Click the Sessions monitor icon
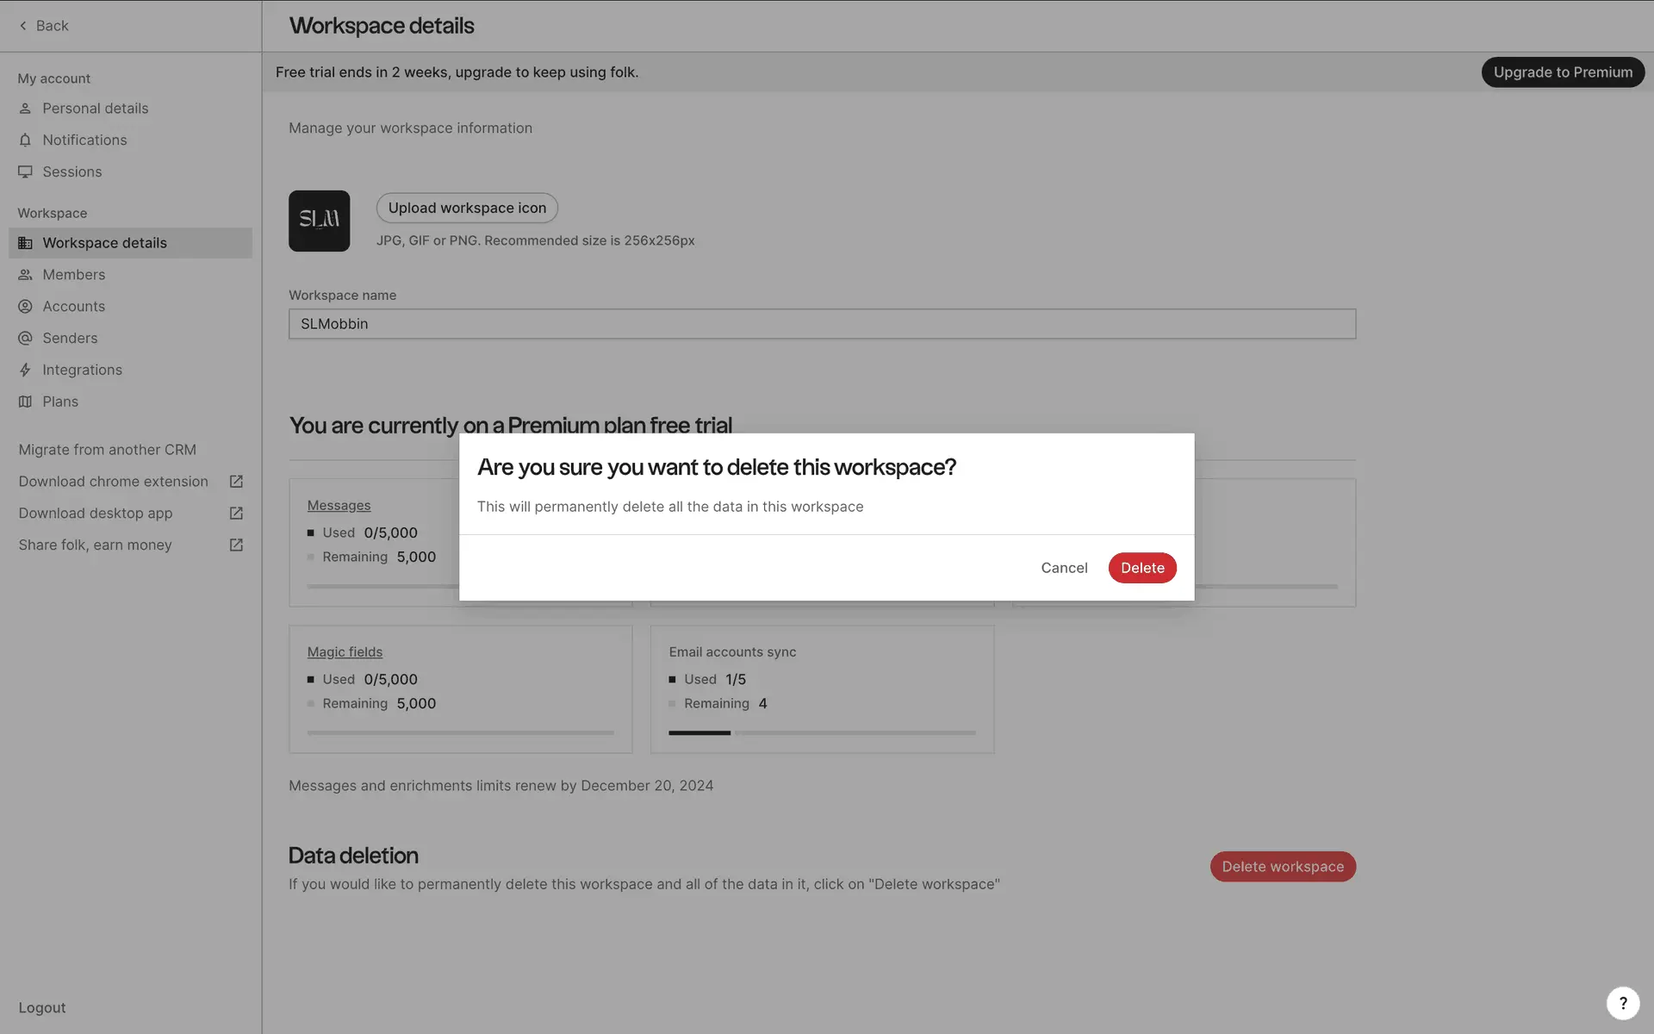The height and width of the screenshot is (1034, 1654). click(25, 171)
